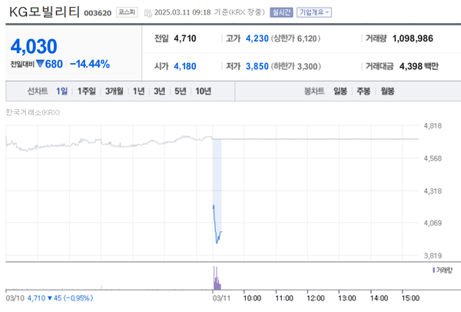This screenshot has height=312, width=461.
Task: Select the 5년 chart period
Action: (x=180, y=91)
